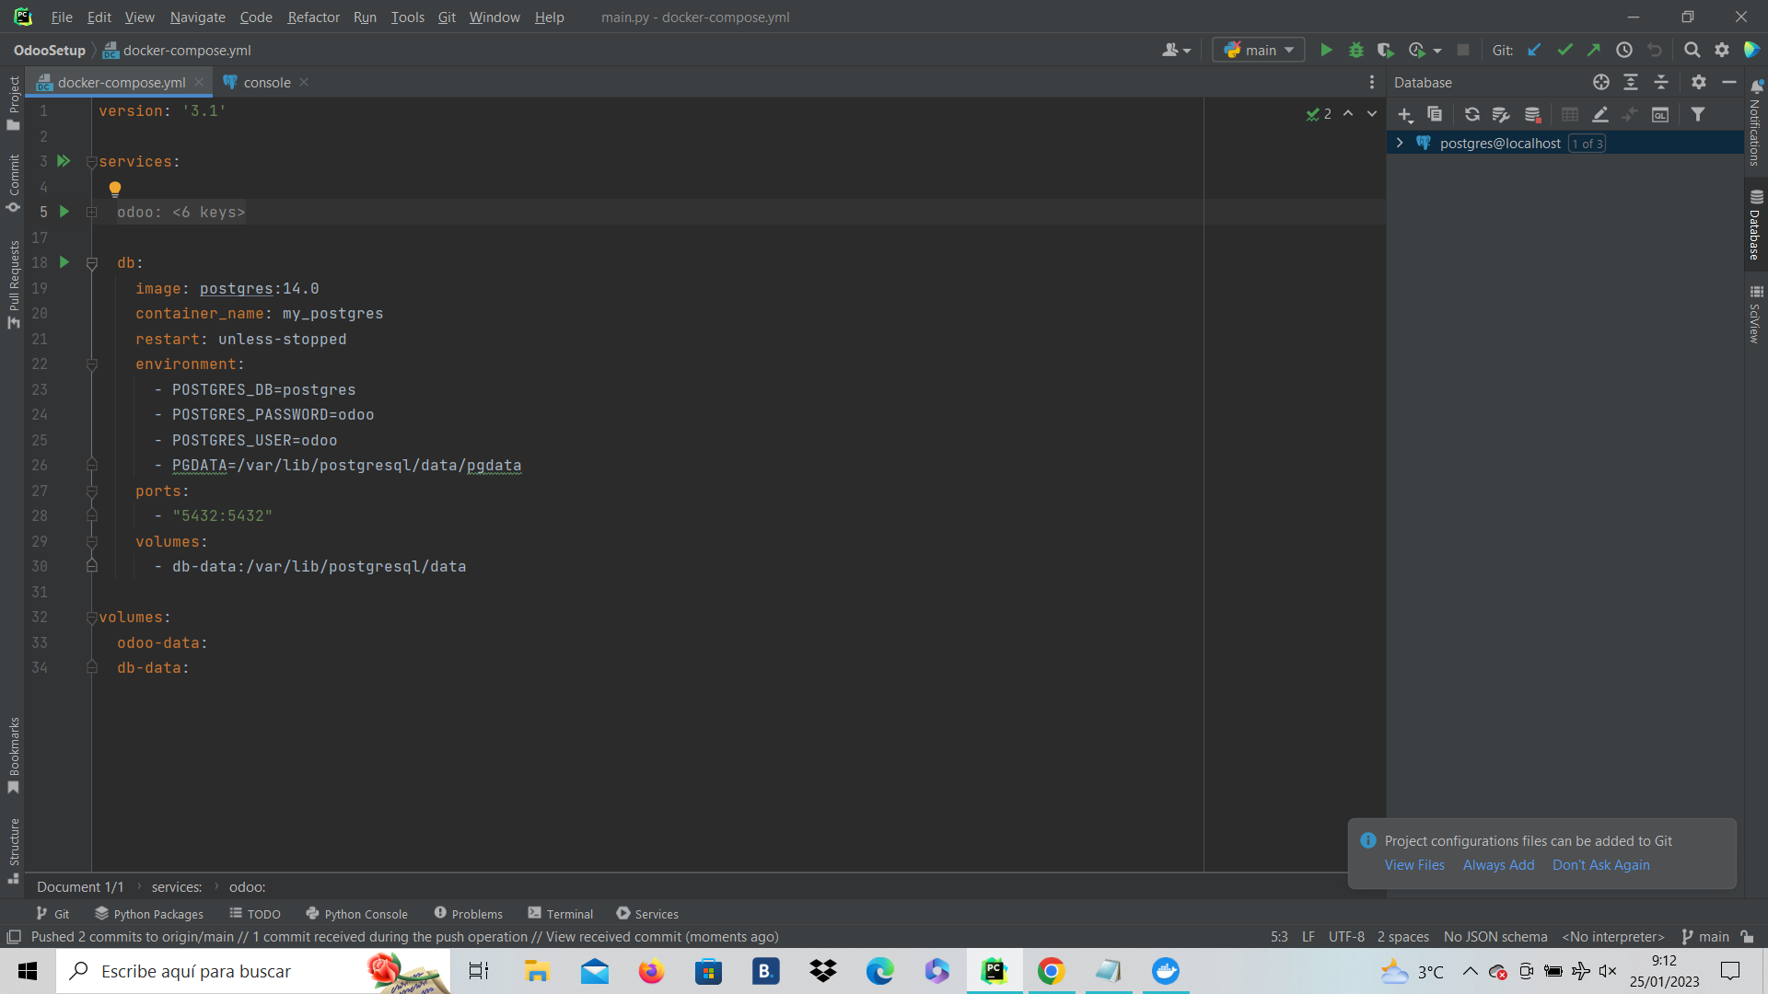Refresh the database connection
1768x994 pixels.
1471,114
